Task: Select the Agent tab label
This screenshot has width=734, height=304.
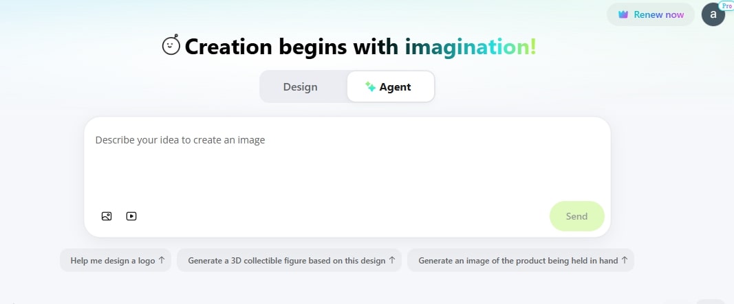Action: (x=395, y=87)
